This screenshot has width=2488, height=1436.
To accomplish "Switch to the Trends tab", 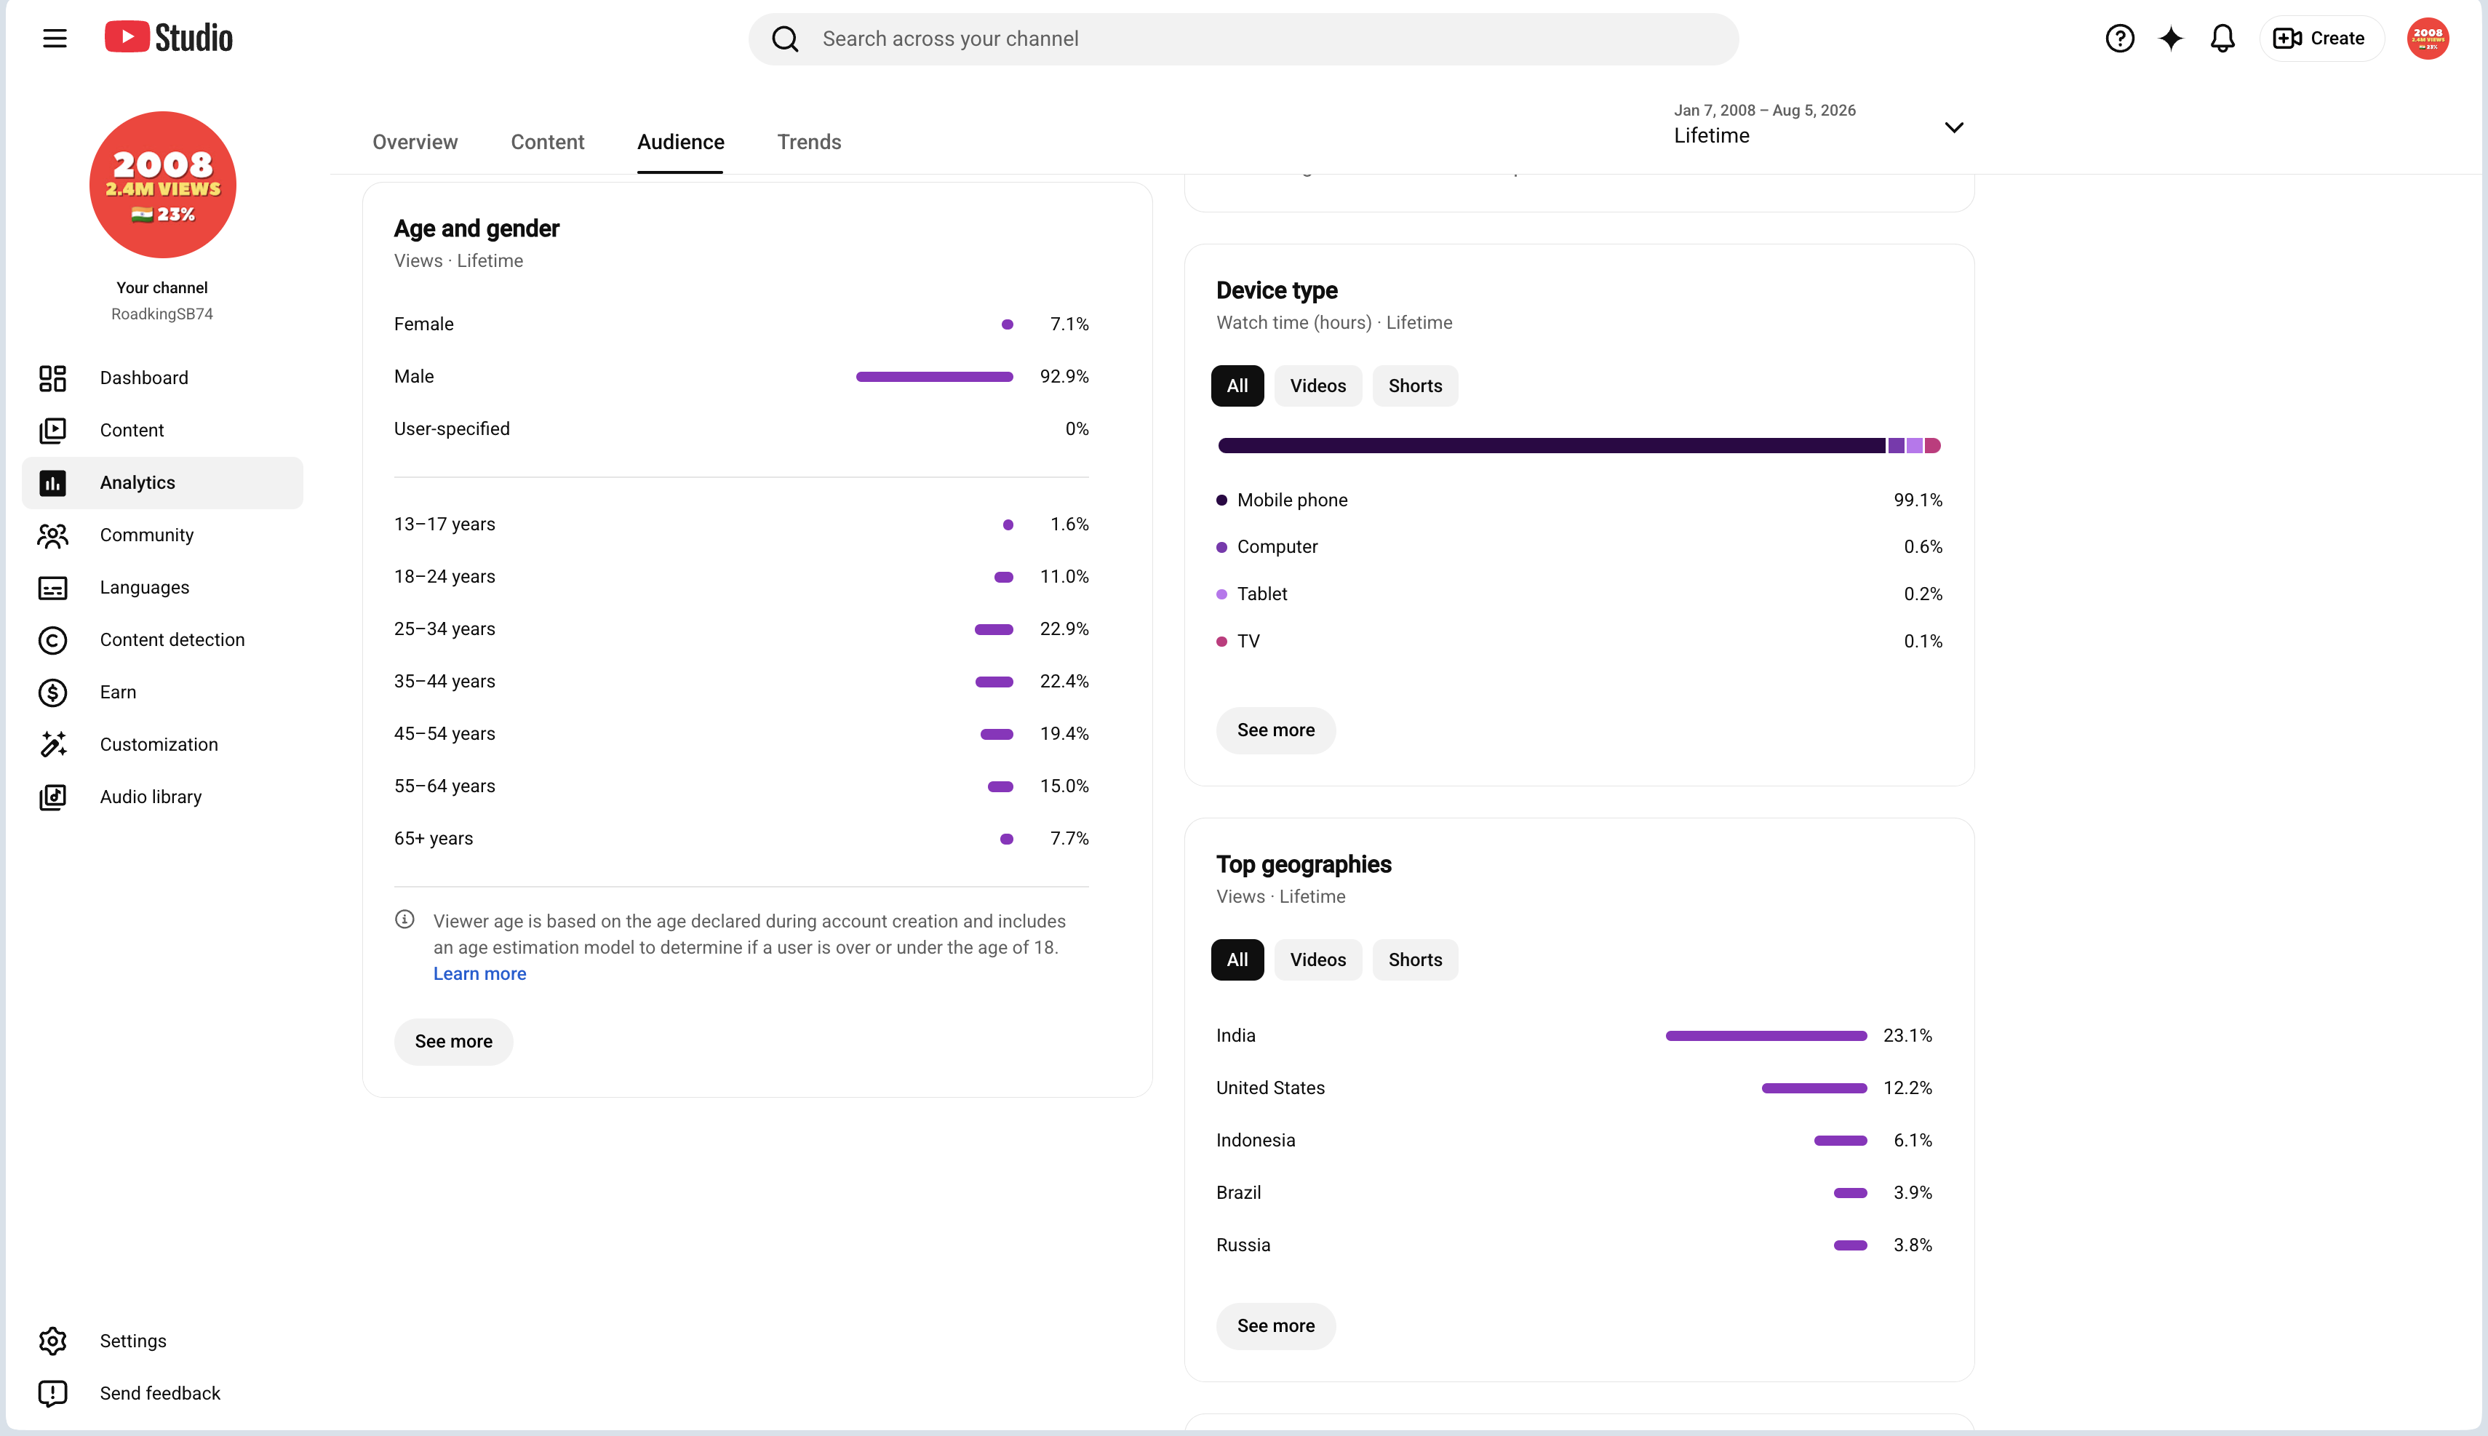I will click(x=809, y=142).
